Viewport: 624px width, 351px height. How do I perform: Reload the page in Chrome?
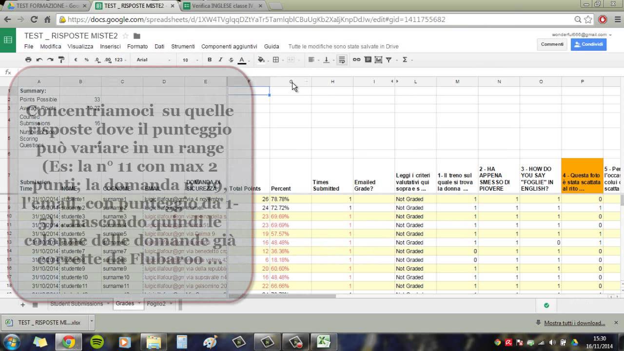tap(34, 19)
